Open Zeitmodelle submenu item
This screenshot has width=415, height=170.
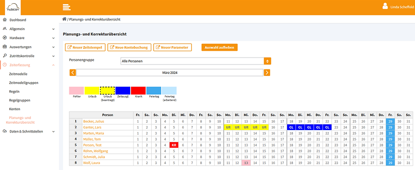[x=18, y=74]
